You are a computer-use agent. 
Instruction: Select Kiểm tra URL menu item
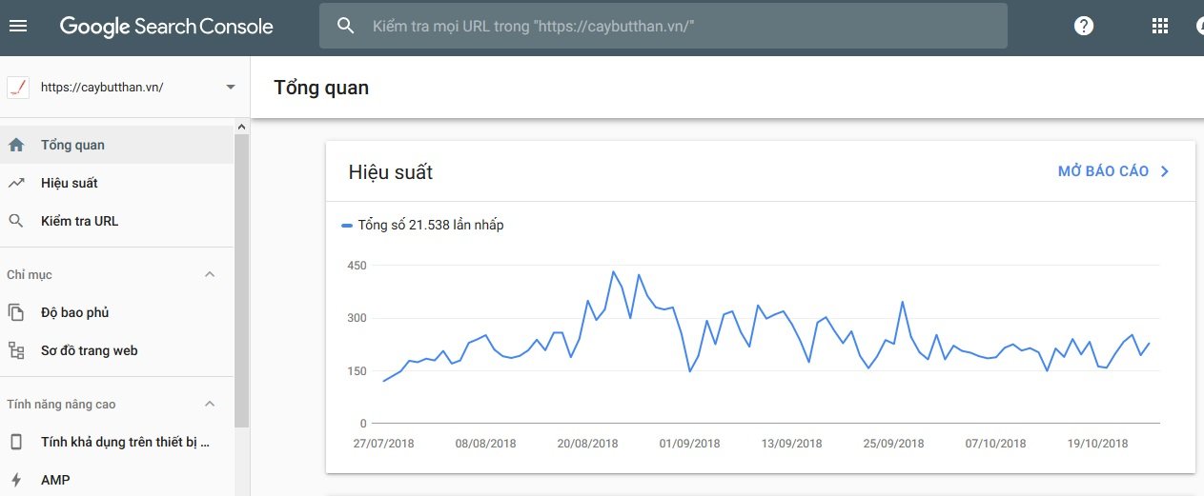click(80, 221)
